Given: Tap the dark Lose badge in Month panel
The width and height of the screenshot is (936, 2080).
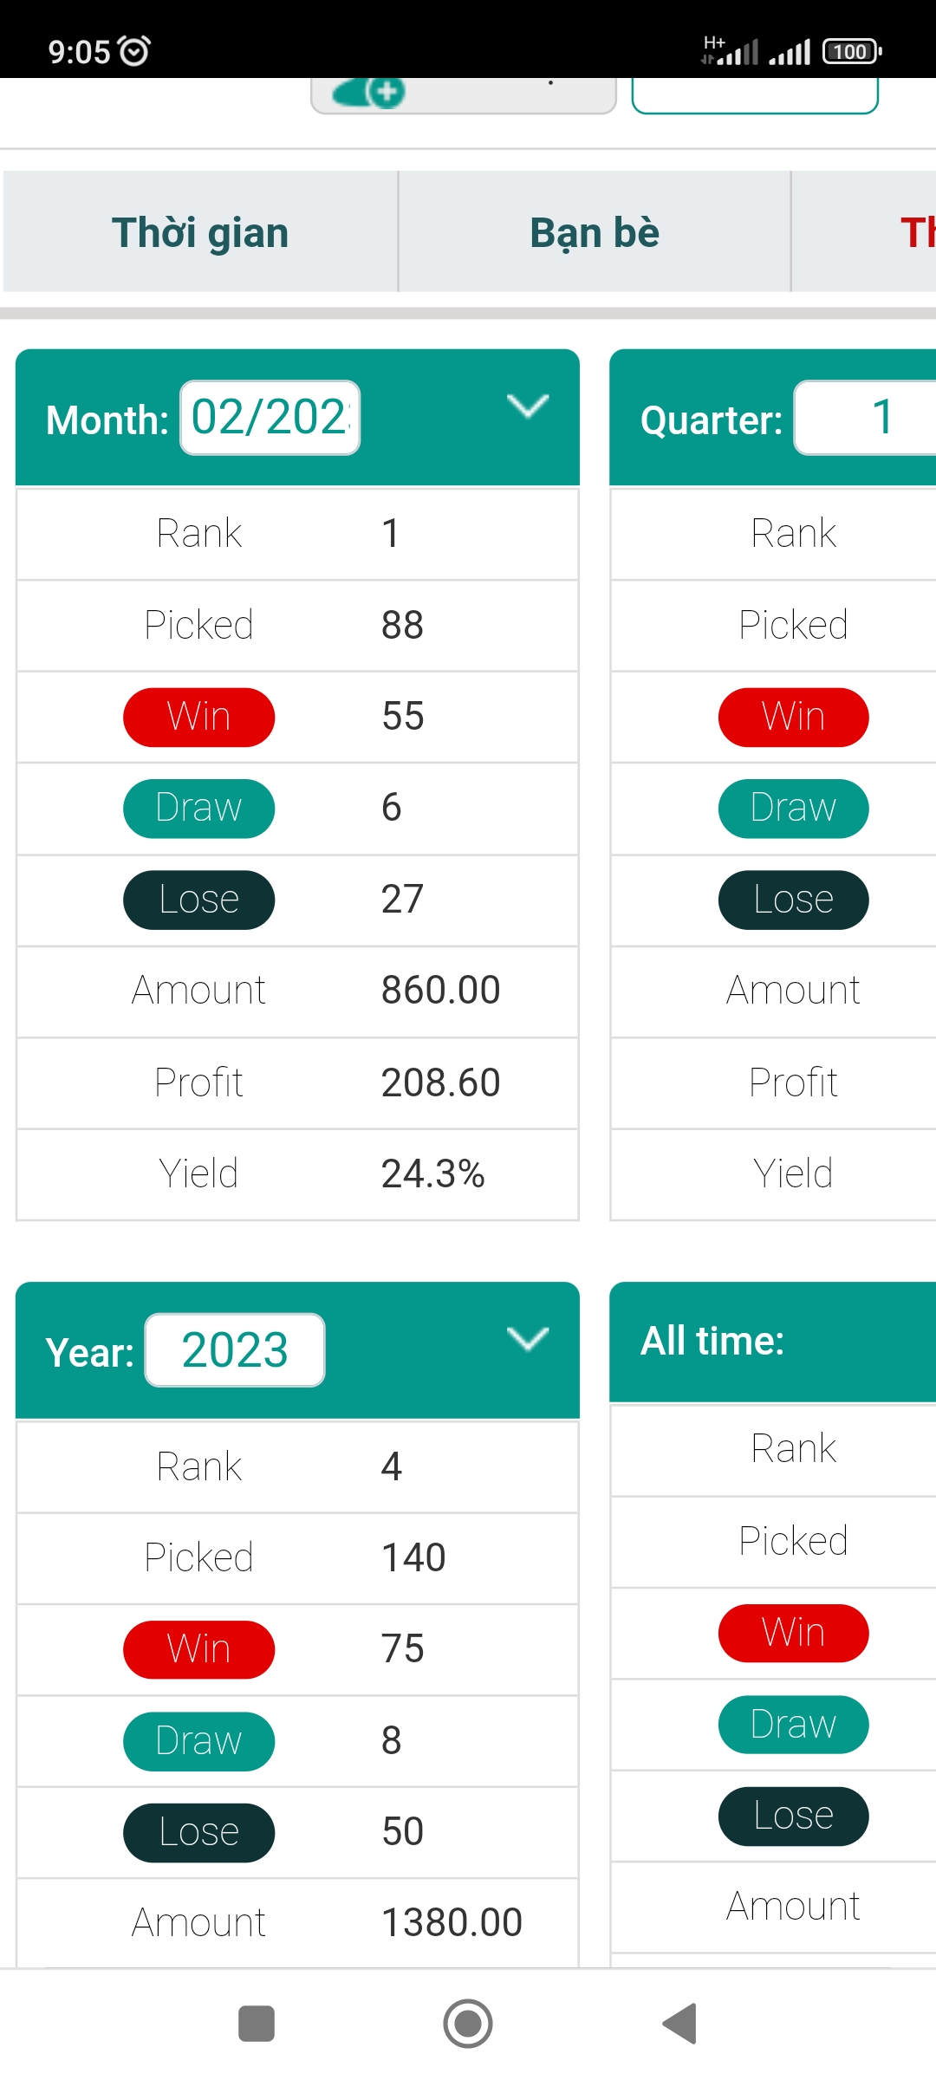Looking at the screenshot, I should tap(199, 900).
